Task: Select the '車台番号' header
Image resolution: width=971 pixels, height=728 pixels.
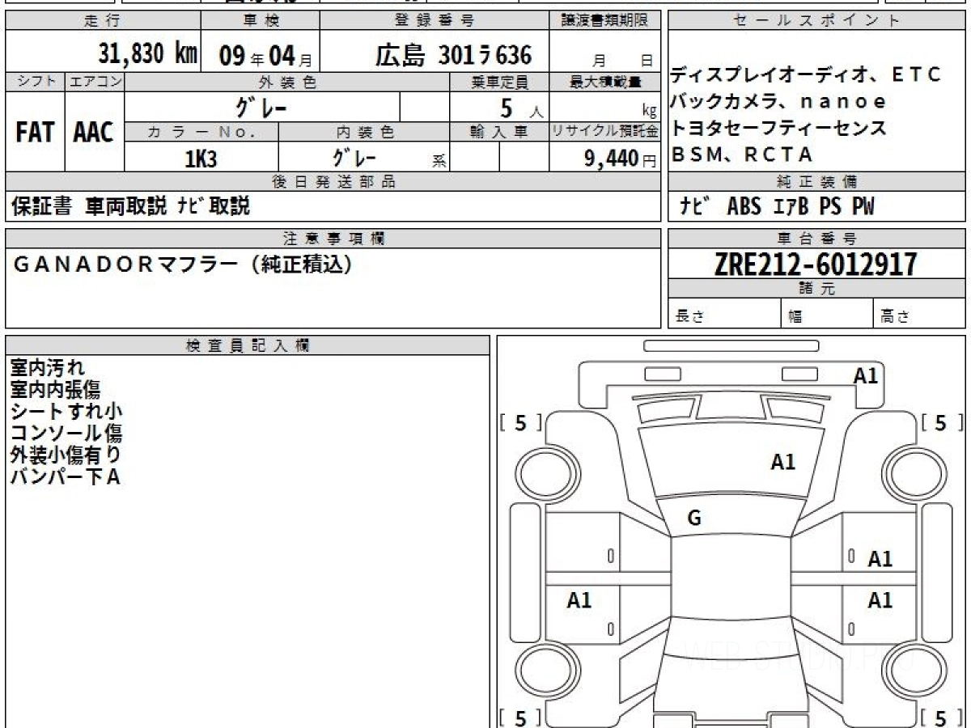Action: (816, 238)
